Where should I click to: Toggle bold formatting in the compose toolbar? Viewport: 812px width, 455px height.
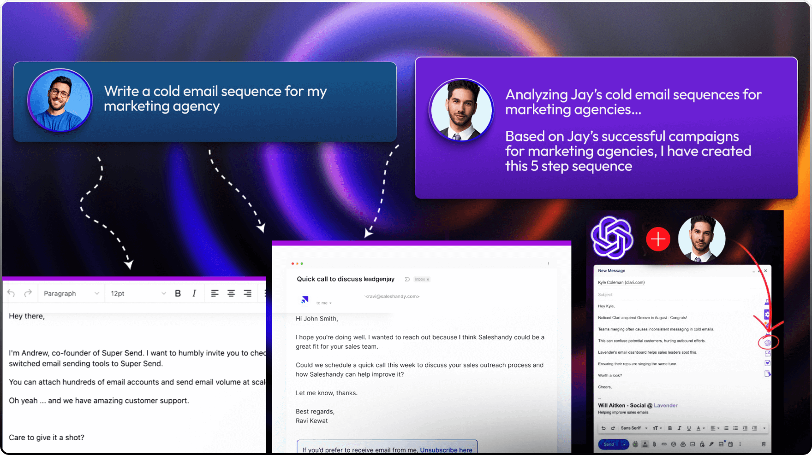(x=670, y=428)
